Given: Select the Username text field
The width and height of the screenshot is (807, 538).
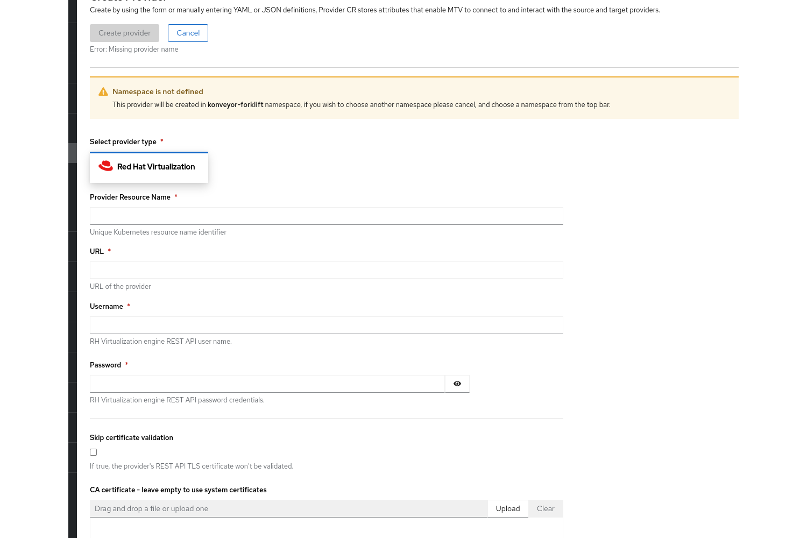Looking at the screenshot, I should tap(326, 325).
